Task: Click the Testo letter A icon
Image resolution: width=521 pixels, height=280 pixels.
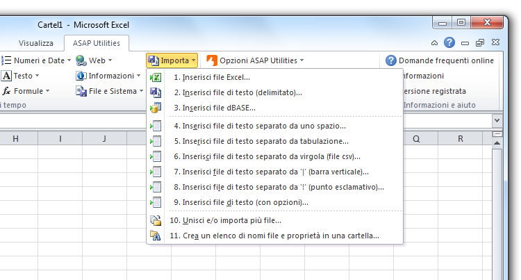Action: pyautogui.click(x=6, y=76)
